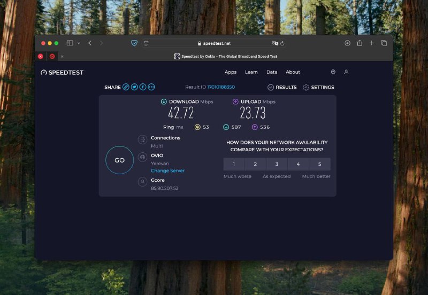
Task: Select the Speedtest by Ookla tab title
Action: pyautogui.click(x=229, y=57)
